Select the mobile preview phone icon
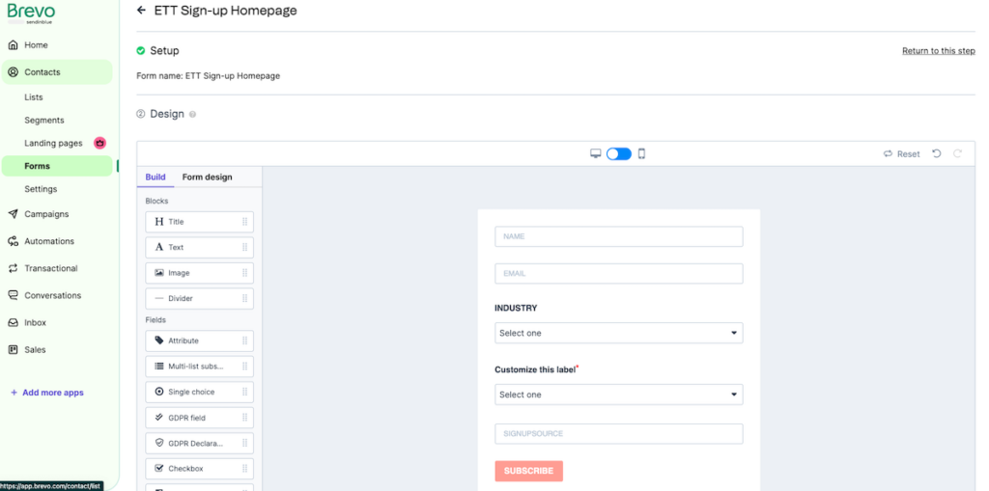 point(641,153)
